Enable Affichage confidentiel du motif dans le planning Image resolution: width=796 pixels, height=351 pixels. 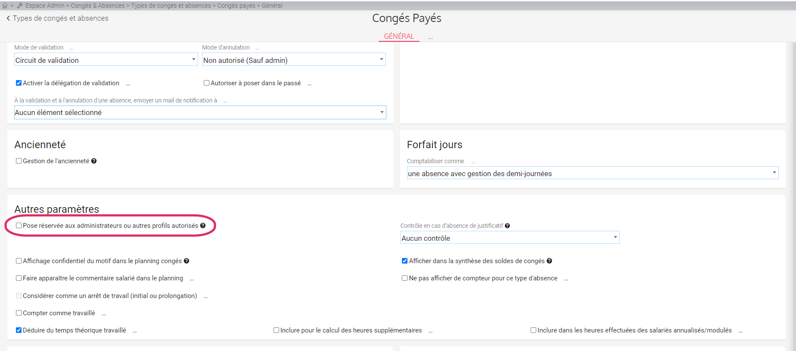(x=19, y=261)
